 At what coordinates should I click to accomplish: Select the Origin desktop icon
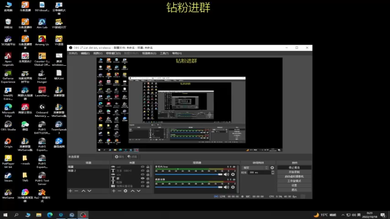pos(8,143)
